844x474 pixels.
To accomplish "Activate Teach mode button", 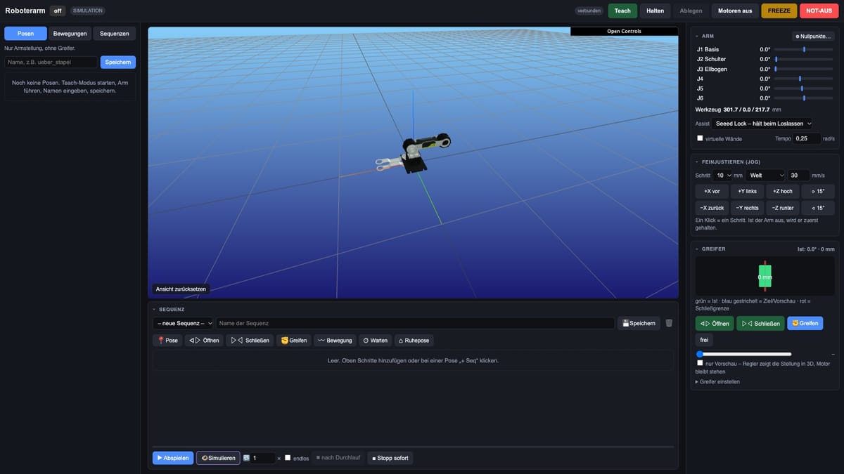I will (x=622, y=11).
